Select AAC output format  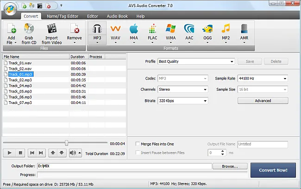pyautogui.click(x=189, y=33)
